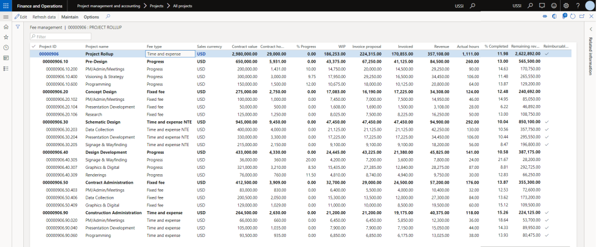The width and height of the screenshot is (597, 247).
Task: Expand the navigation pane hamburger menu
Action: pos(6,17)
